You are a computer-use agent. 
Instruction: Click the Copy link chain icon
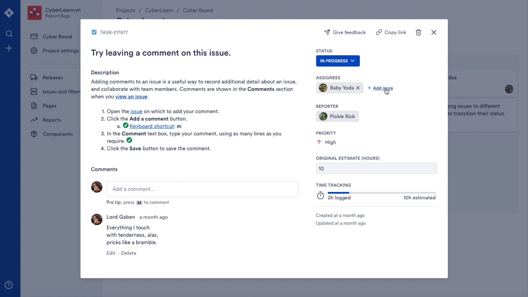pyautogui.click(x=379, y=32)
